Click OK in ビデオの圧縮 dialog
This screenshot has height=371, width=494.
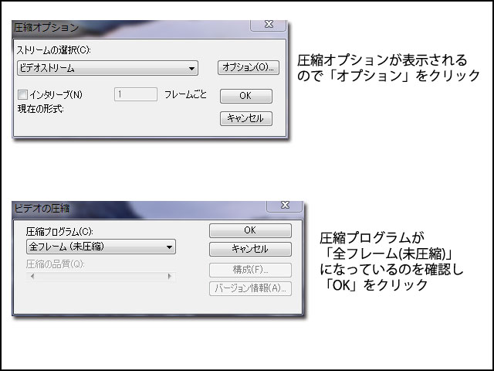(250, 230)
